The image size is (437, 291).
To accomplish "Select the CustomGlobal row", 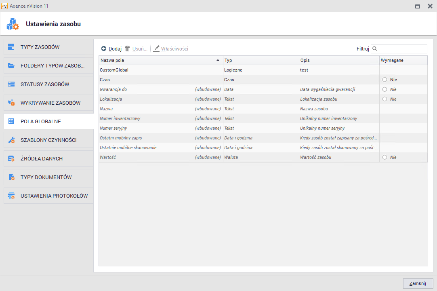I will [161, 70].
